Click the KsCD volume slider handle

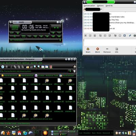coord(49,34)
